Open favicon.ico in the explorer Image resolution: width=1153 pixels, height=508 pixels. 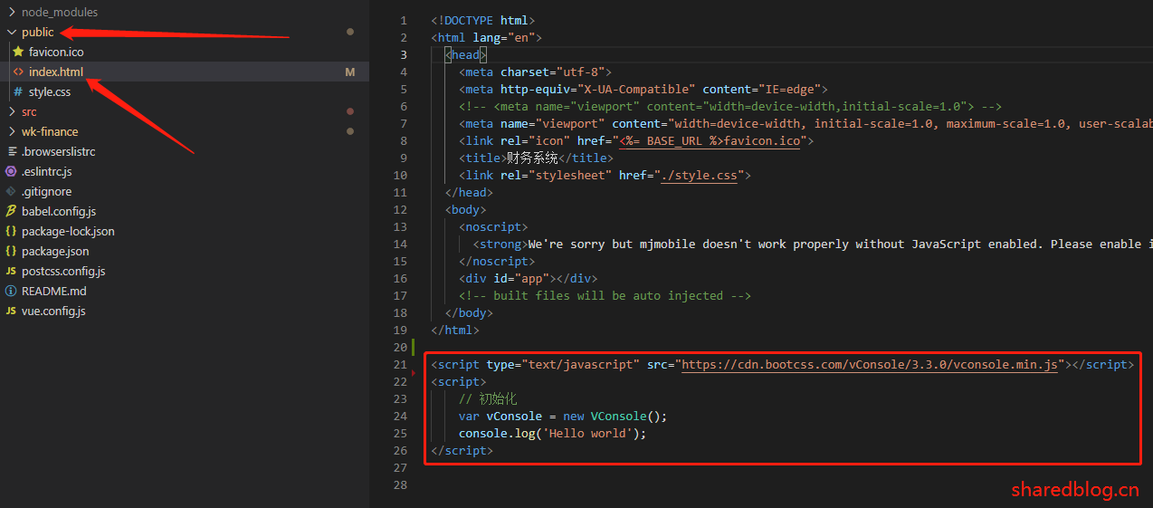(x=56, y=52)
